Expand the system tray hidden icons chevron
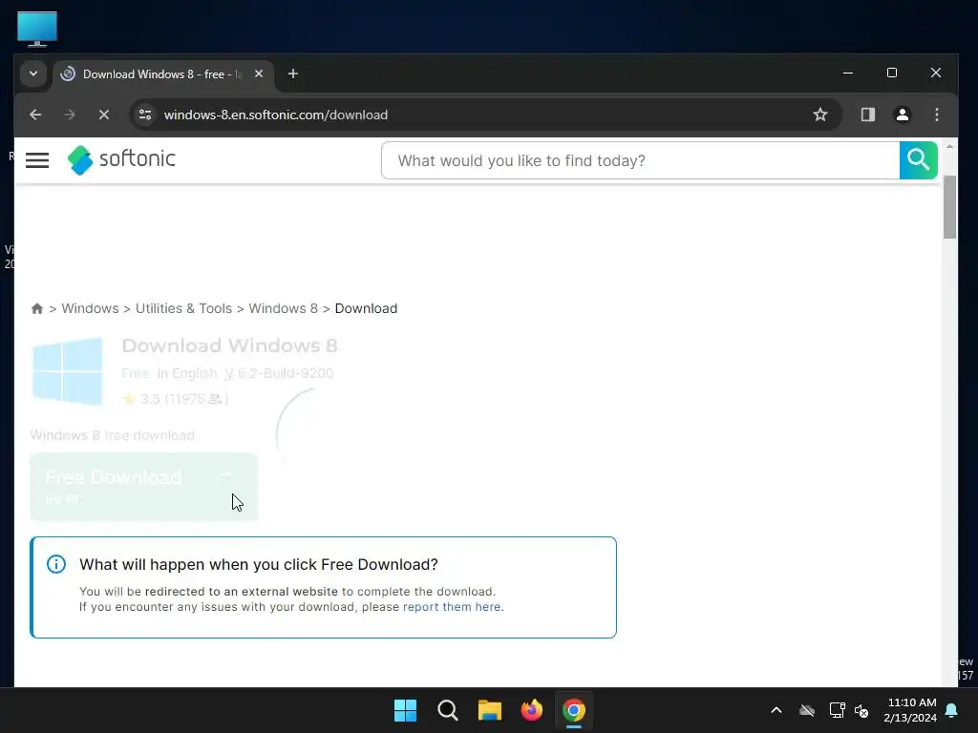This screenshot has height=733, width=978. (x=776, y=710)
